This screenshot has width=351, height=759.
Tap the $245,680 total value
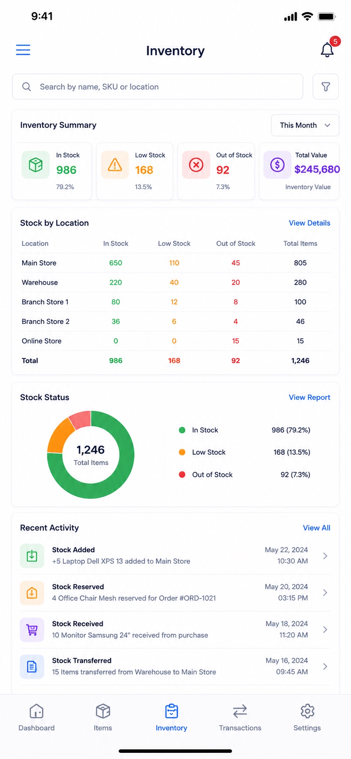pyautogui.click(x=317, y=169)
